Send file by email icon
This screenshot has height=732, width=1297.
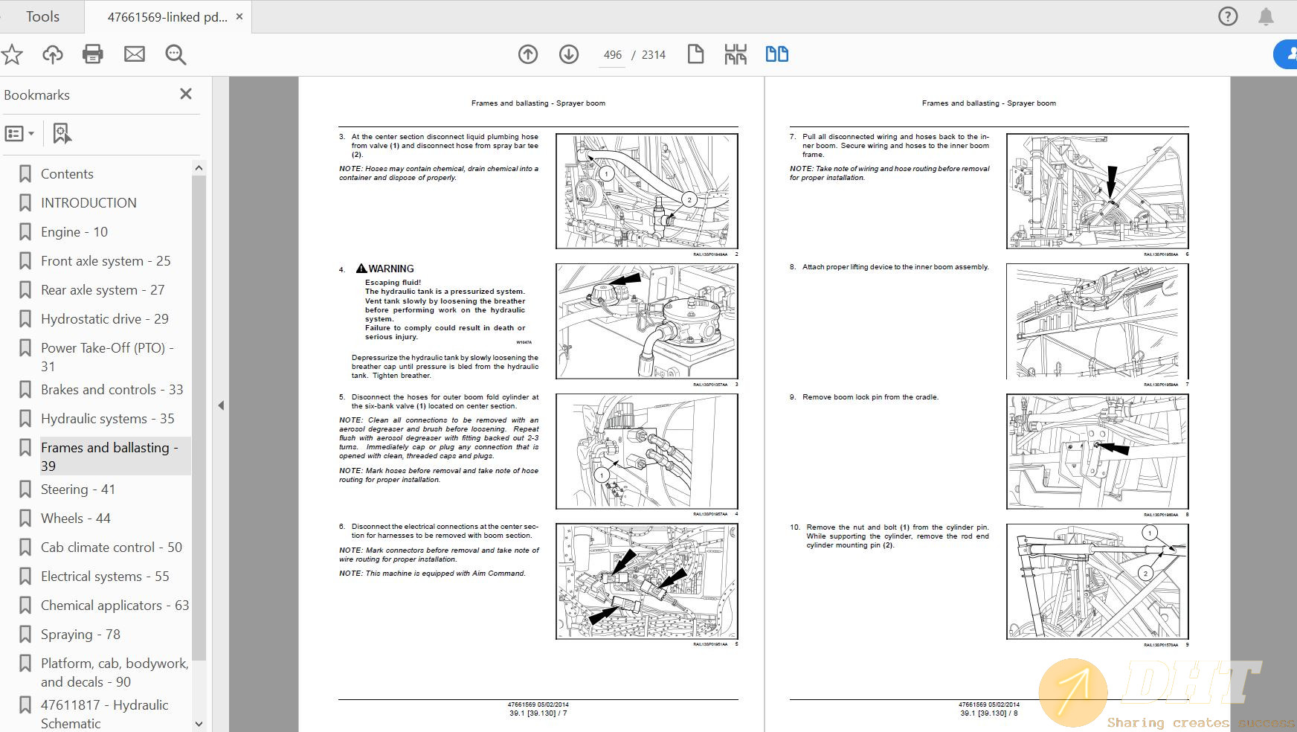[135, 54]
